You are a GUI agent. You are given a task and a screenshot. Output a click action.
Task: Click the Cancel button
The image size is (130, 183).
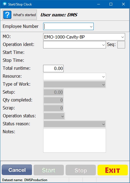(x=17, y=170)
